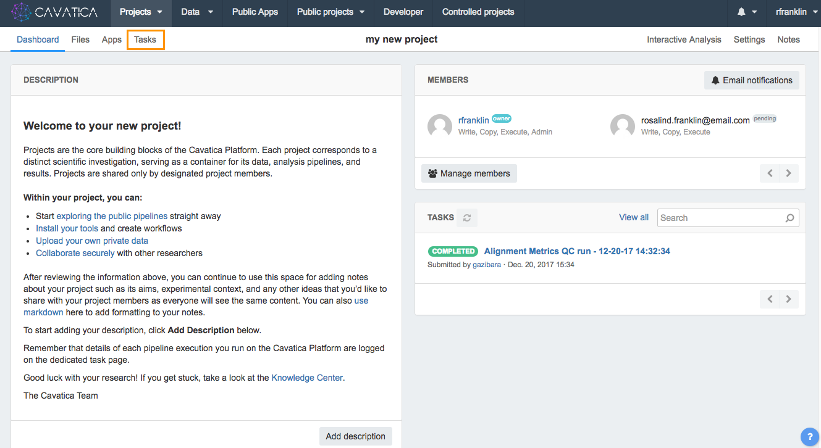Viewport: 821px width, 448px height.
Task: Click the pending badge beside rosalind.franklin
Action: pyautogui.click(x=765, y=118)
